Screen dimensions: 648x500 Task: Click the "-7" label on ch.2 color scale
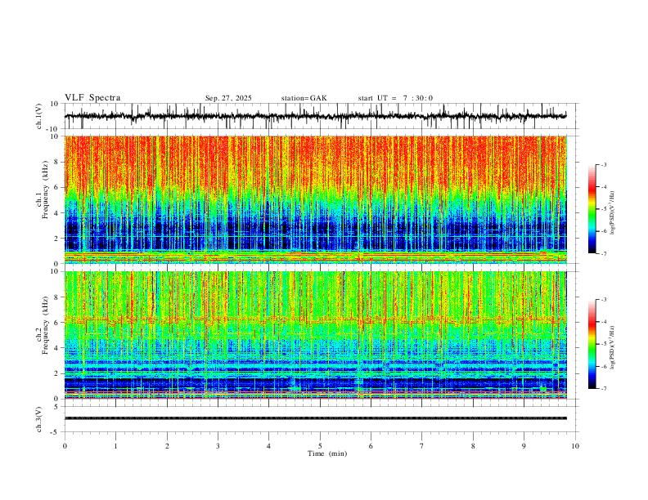(603, 389)
